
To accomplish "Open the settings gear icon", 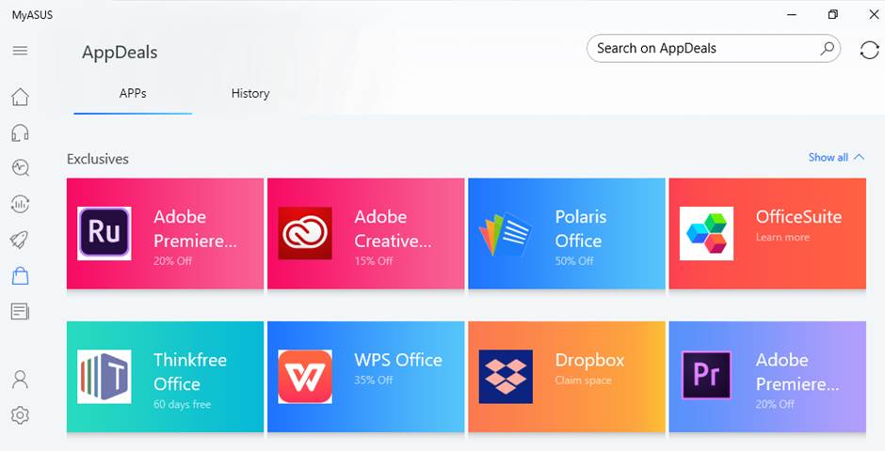I will [20, 415].
